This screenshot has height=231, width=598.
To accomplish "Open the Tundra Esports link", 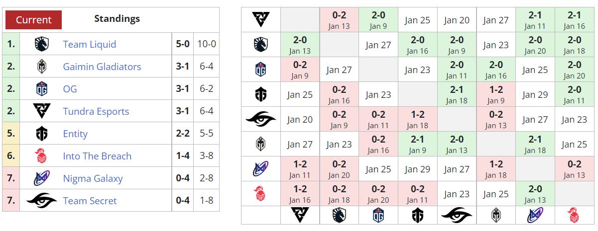I will coord(96,111).
